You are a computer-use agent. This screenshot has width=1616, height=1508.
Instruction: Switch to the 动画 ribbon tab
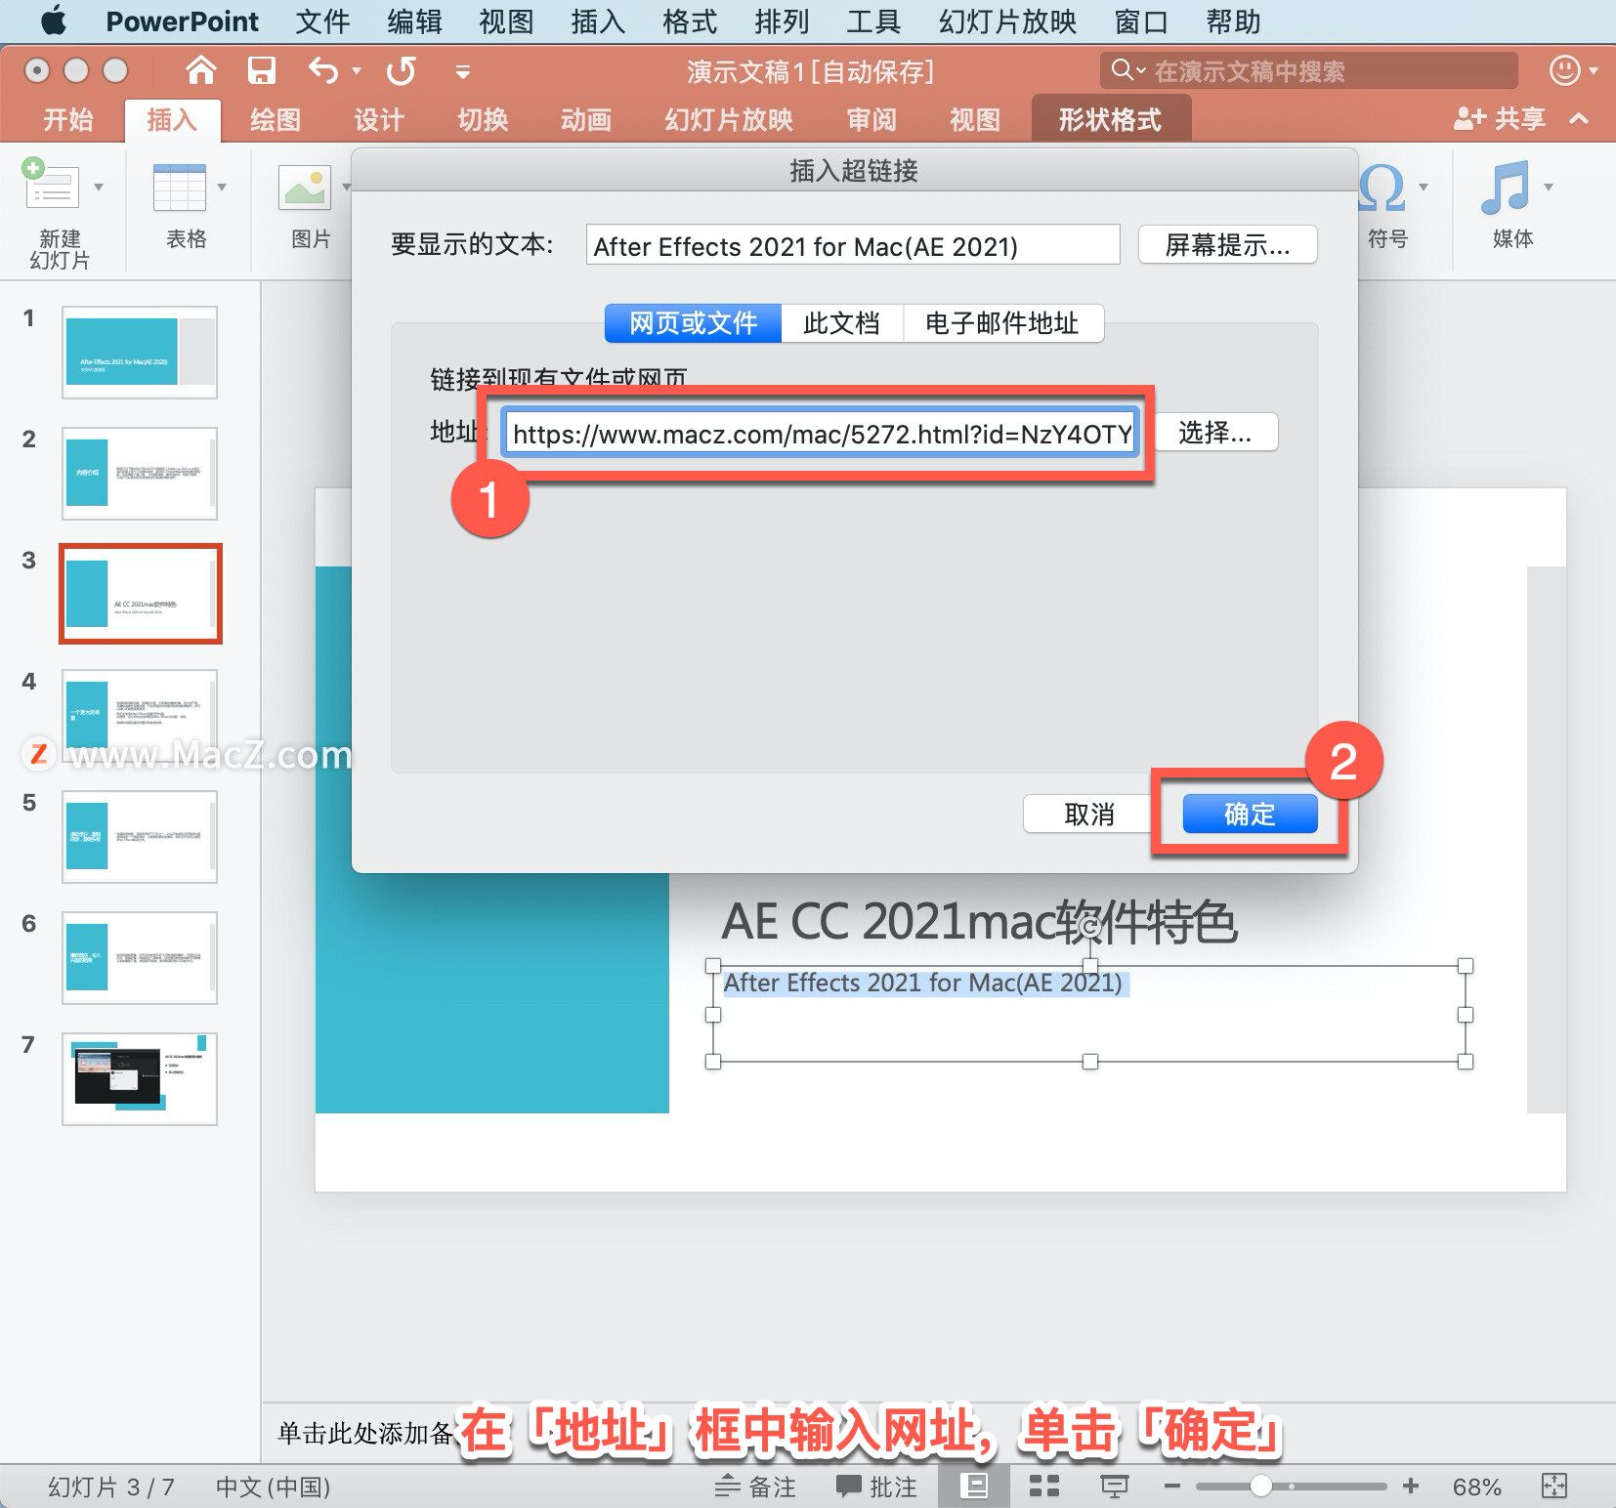click(x=586, y=120)
